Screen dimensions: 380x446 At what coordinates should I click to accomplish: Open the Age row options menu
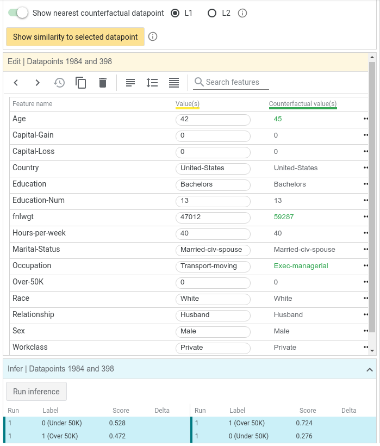pos(366,119)
